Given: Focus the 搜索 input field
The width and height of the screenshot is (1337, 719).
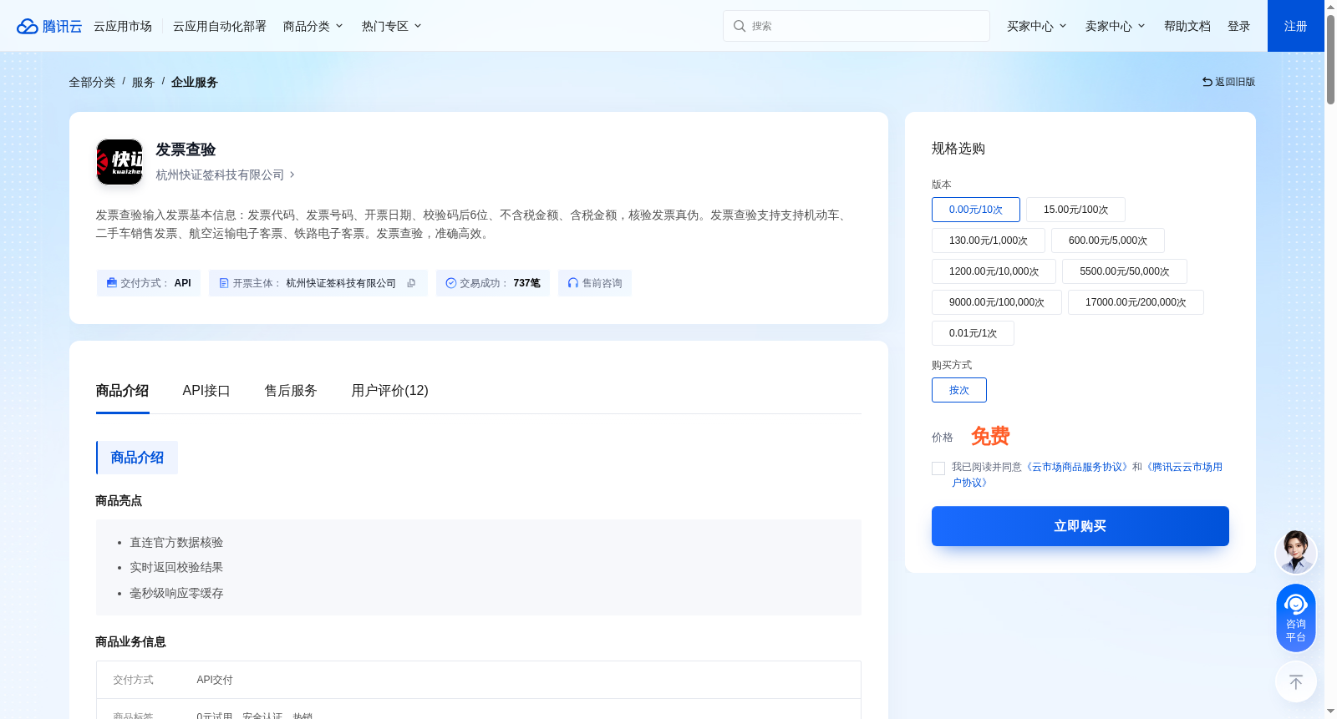Looking at the screenshot, I should [x=857, y=26].
